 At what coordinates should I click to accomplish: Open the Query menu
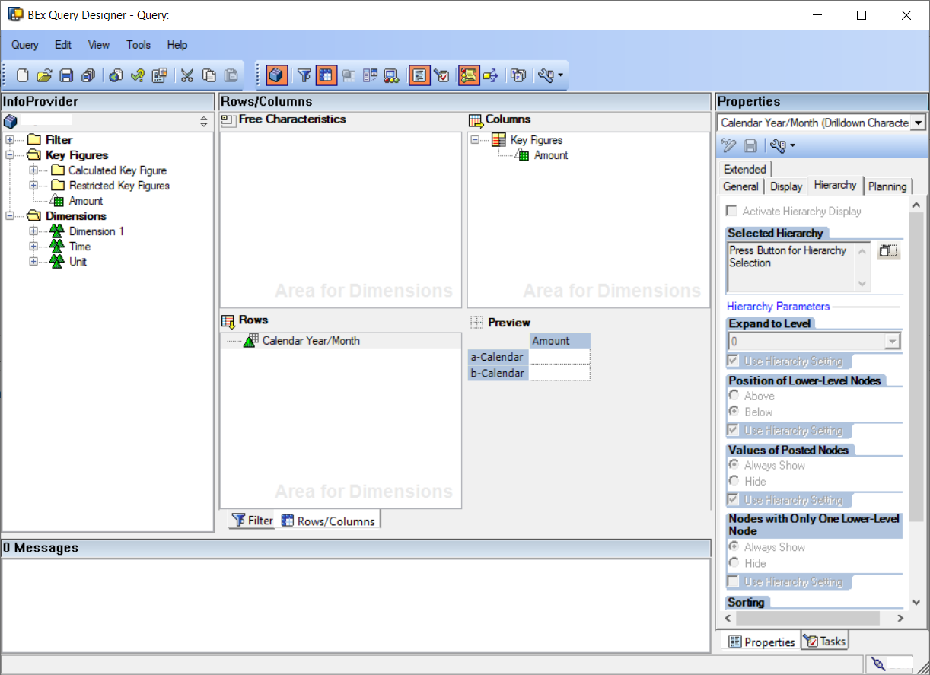pyautogui.click(x=25, y=45)
